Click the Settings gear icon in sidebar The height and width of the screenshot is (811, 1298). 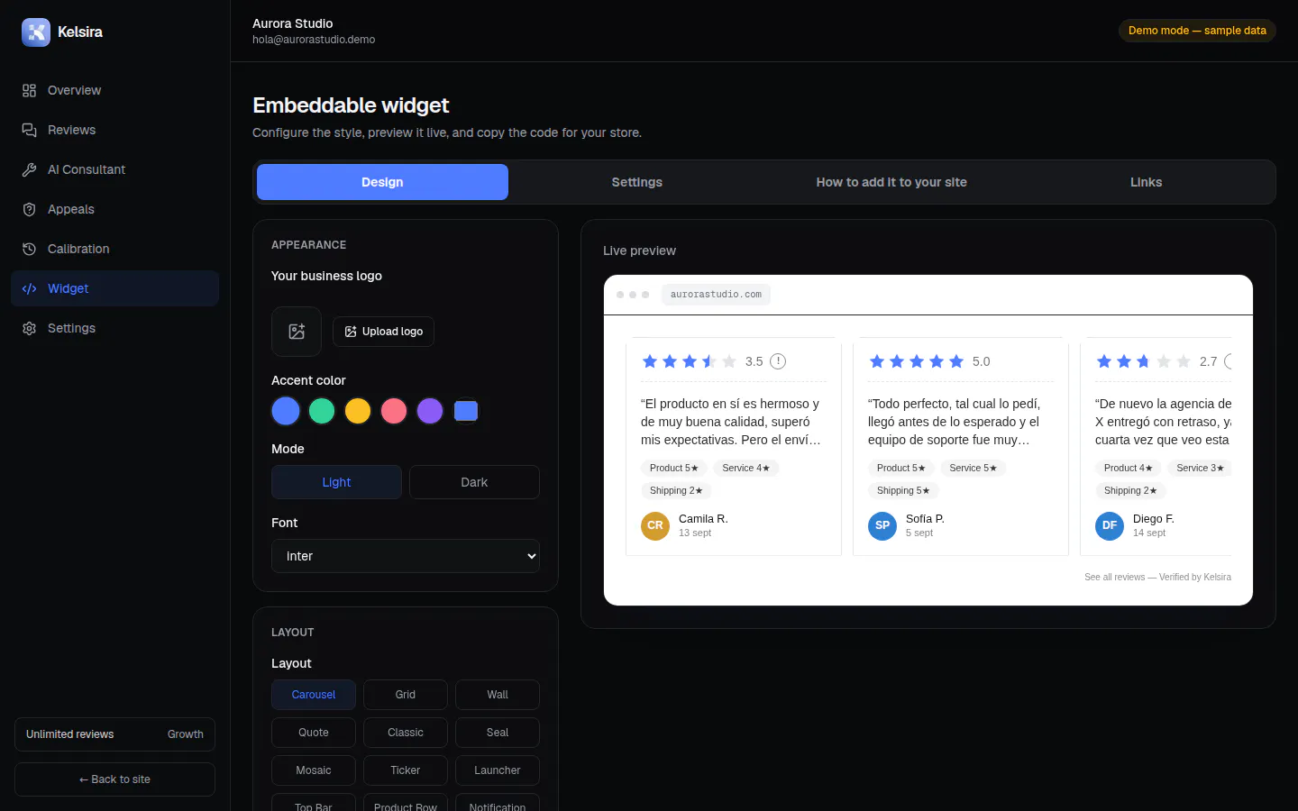(x=29, y=328)
